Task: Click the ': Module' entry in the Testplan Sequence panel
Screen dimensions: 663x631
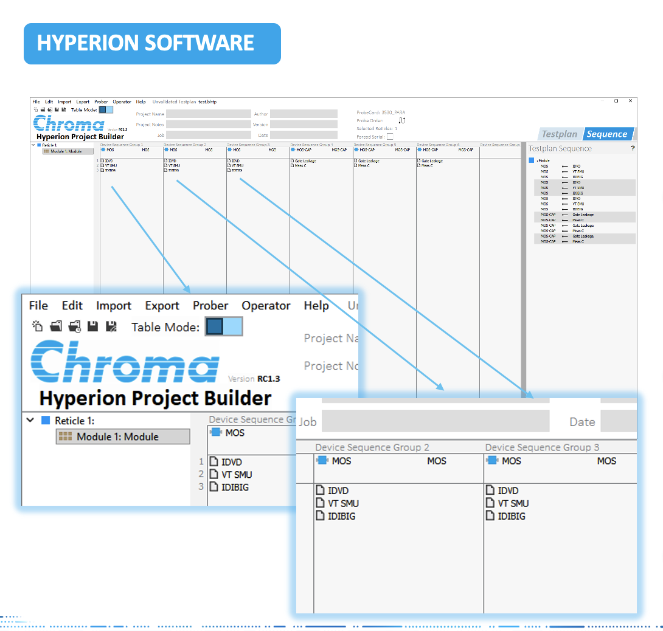Action: point(543,160)
